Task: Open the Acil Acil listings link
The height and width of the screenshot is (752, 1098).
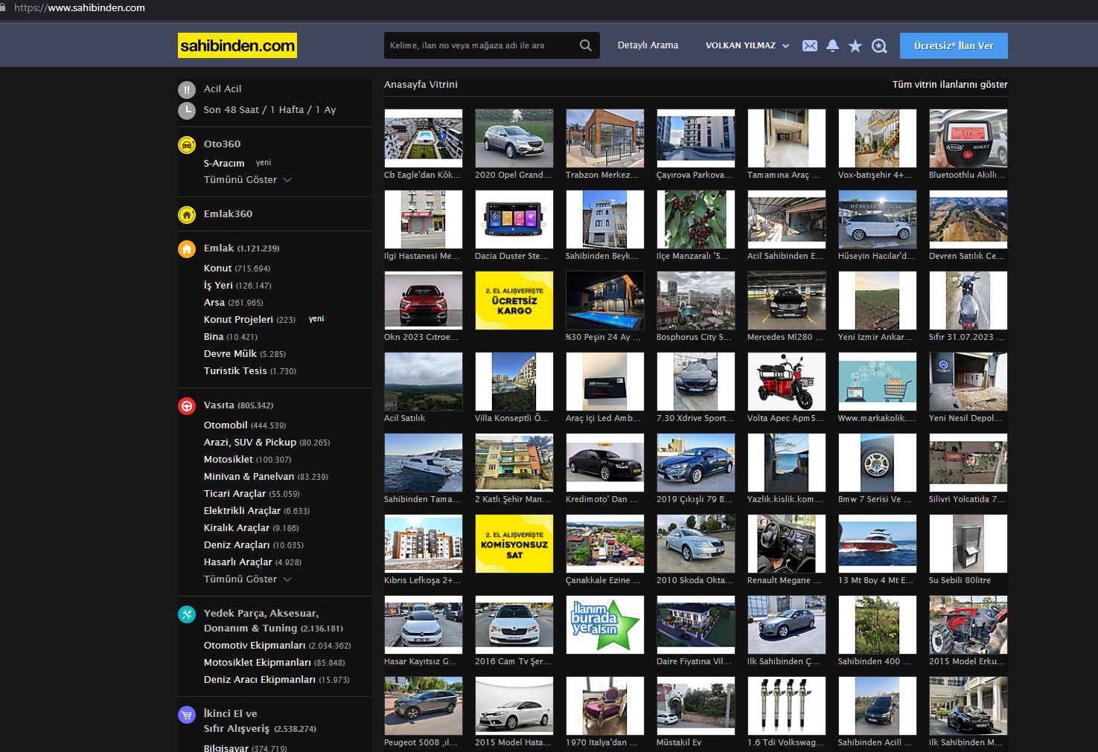Action: pos(223,89)
